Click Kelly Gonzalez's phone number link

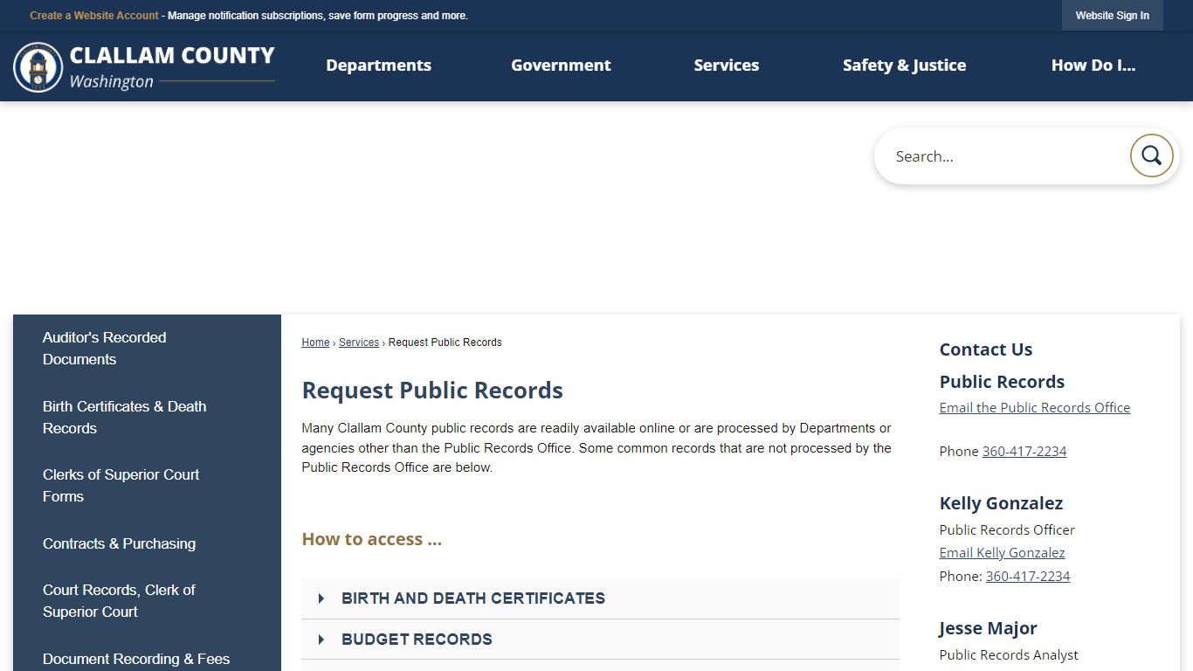pos(1028,576)
